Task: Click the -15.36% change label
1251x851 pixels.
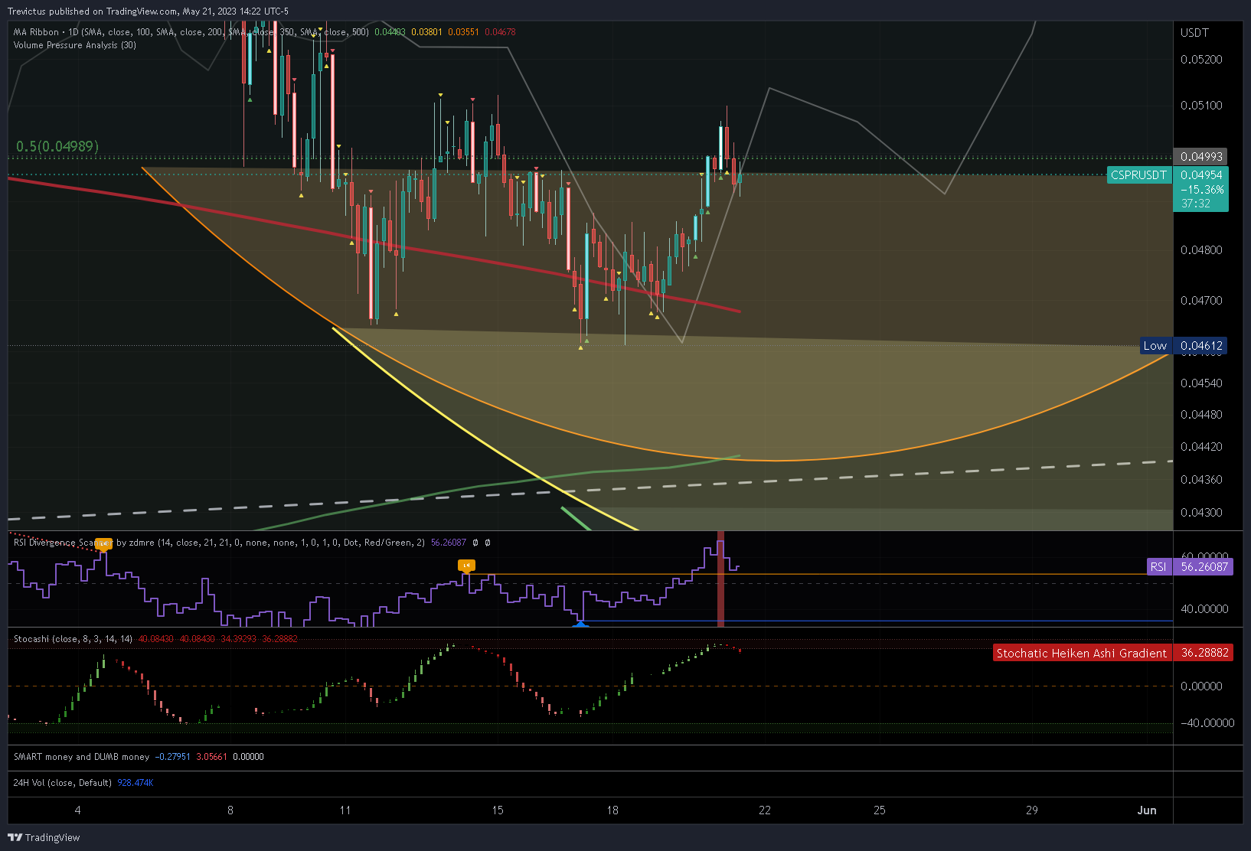Action: click(1201, 190)
